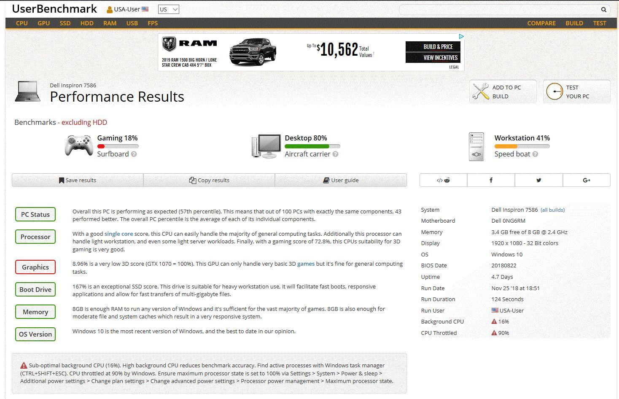Open the single core link

click(x=118, y=234)
